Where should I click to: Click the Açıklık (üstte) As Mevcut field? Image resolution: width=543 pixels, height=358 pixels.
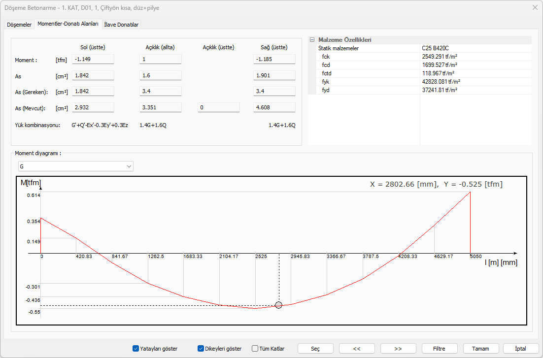(219, 107)
